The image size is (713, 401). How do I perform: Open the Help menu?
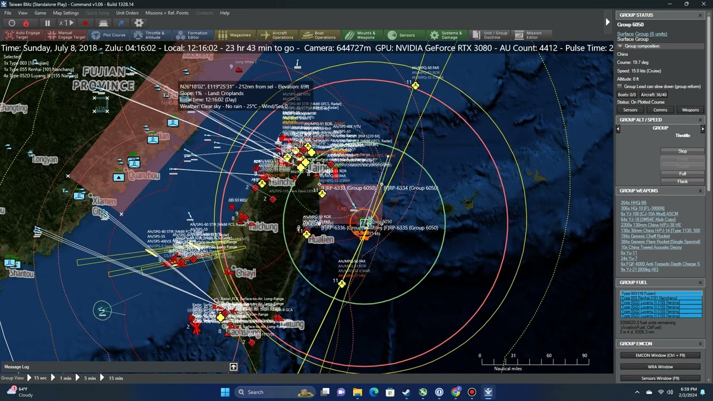pyautogui.click(x=224, y=13)
